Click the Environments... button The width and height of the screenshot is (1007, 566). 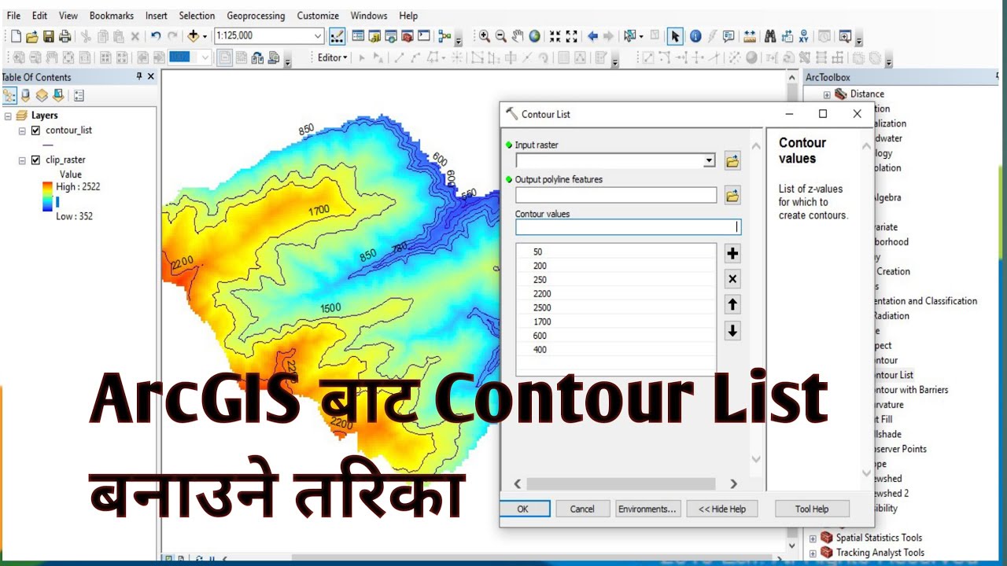pos(647,509)
